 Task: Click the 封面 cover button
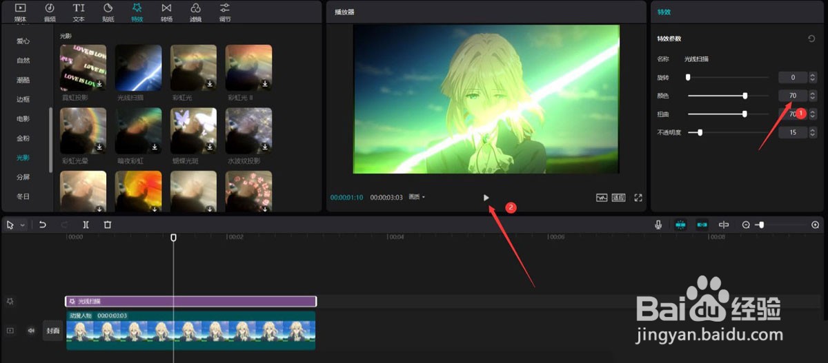[52, 331]
